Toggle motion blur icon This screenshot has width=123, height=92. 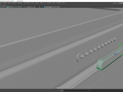(x=20, y=7)
